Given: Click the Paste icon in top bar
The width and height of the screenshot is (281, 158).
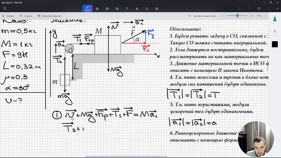Looking at the screenshot, I should click(239, 9).
